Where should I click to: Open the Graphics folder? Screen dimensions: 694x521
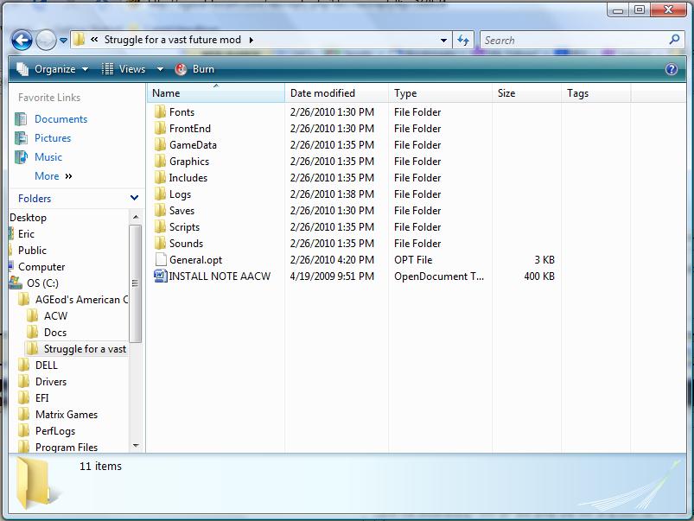188,162
